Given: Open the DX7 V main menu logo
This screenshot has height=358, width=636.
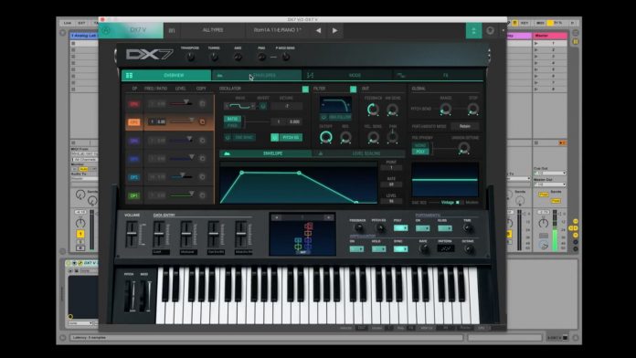Looking at the screenshot, I should (x=131, y=30).
